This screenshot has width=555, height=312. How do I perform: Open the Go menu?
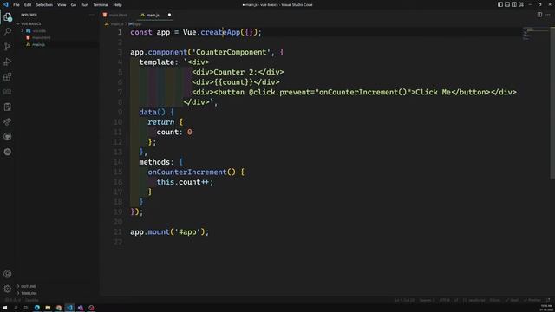(73, 4)
